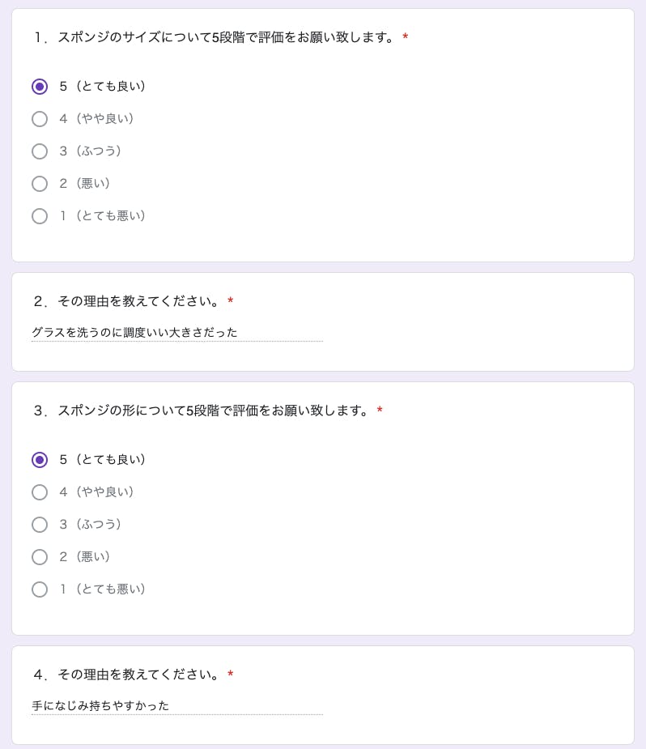Select 5 (とても良い) for sponge size question
Image resolution: width=646 pixels, height=749 pixels.
[x=40, y=87]
